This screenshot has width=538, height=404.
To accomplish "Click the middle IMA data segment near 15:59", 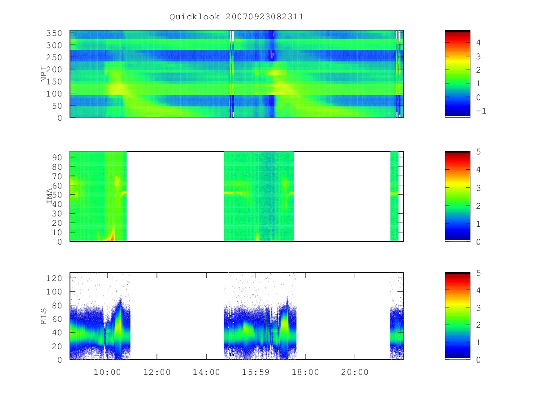I will click(x=259, y=196).
